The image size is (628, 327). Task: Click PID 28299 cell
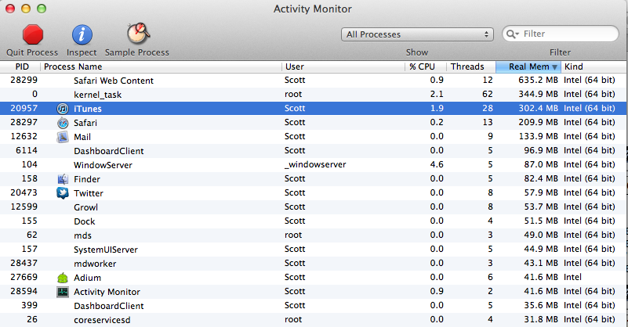[24, 80]
